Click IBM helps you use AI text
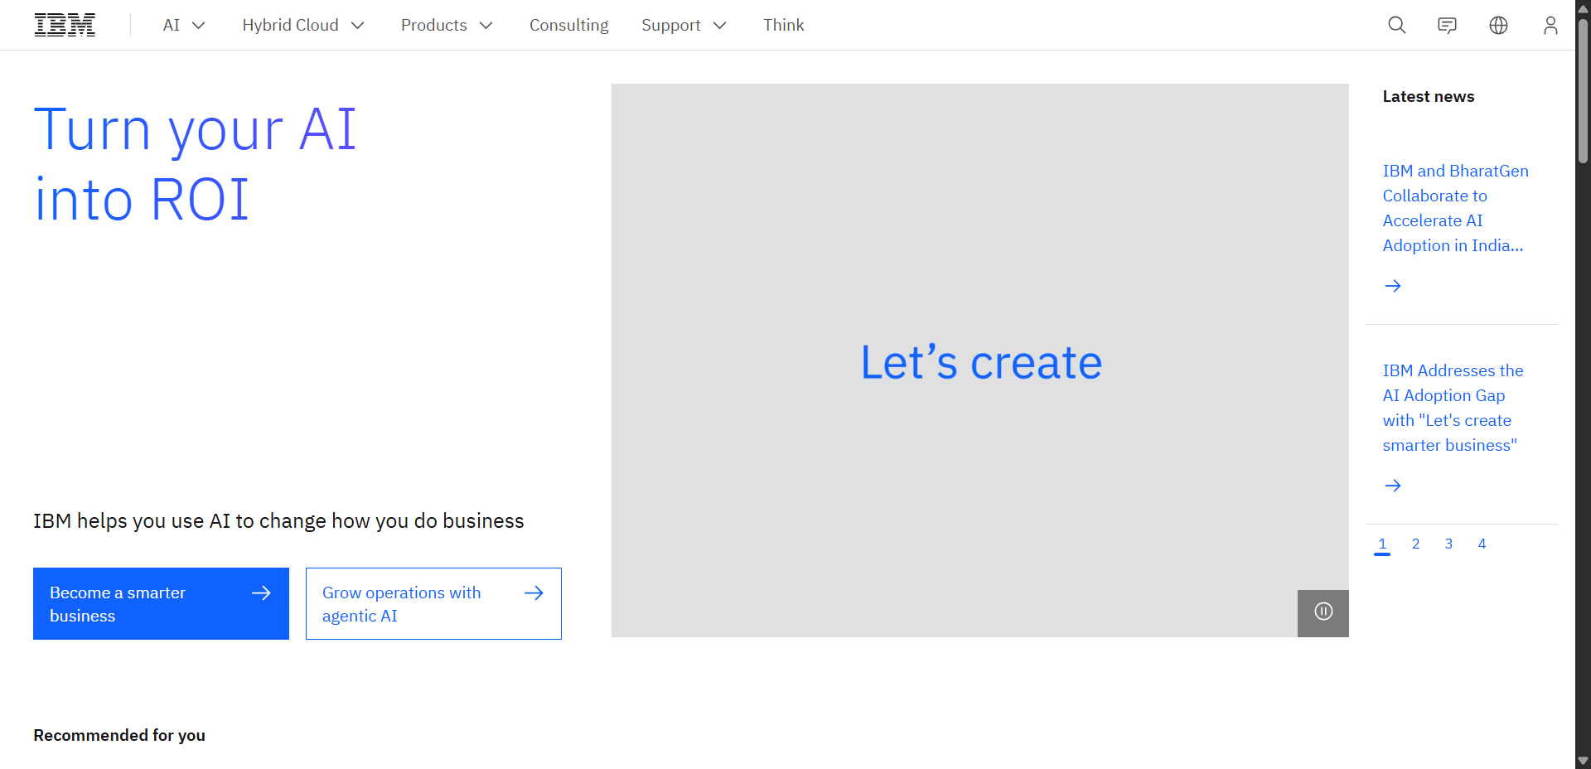This screenshot has height=769, width=1591. coord(278,521)
